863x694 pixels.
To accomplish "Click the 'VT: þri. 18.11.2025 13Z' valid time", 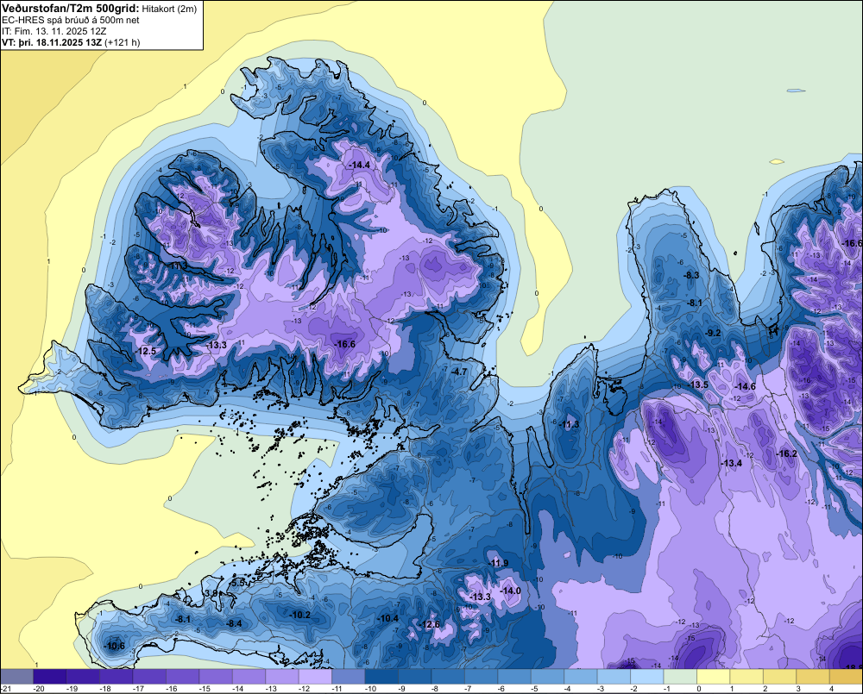I will click(52, 42).
